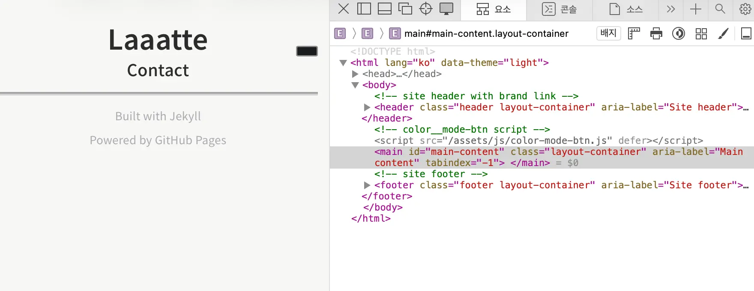This screenshot has width=754, height=291.
Task: Open the Powered by GitHub Pages link
Action: tap(158, 140)
